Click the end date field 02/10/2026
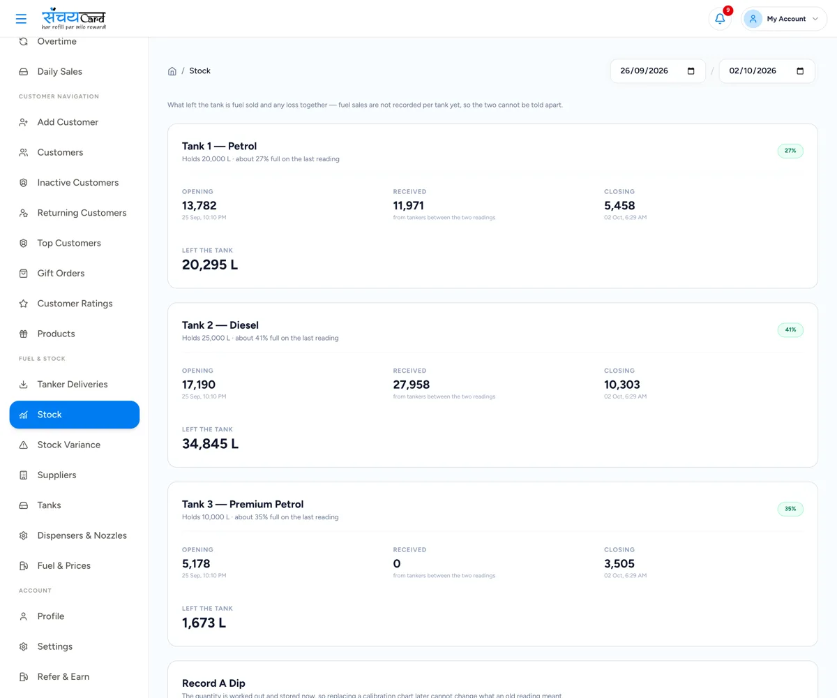Viewport: 837px width, 698px height. point(767,71)
